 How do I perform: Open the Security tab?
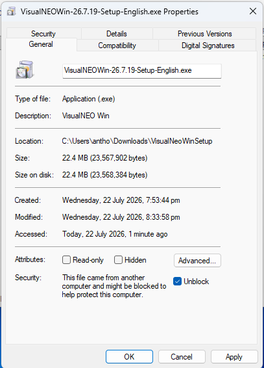click(x=43, y=34)
